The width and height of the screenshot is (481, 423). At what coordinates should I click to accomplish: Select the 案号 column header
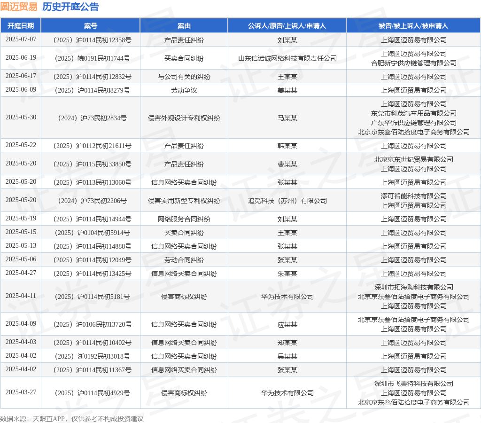point(91,26)
